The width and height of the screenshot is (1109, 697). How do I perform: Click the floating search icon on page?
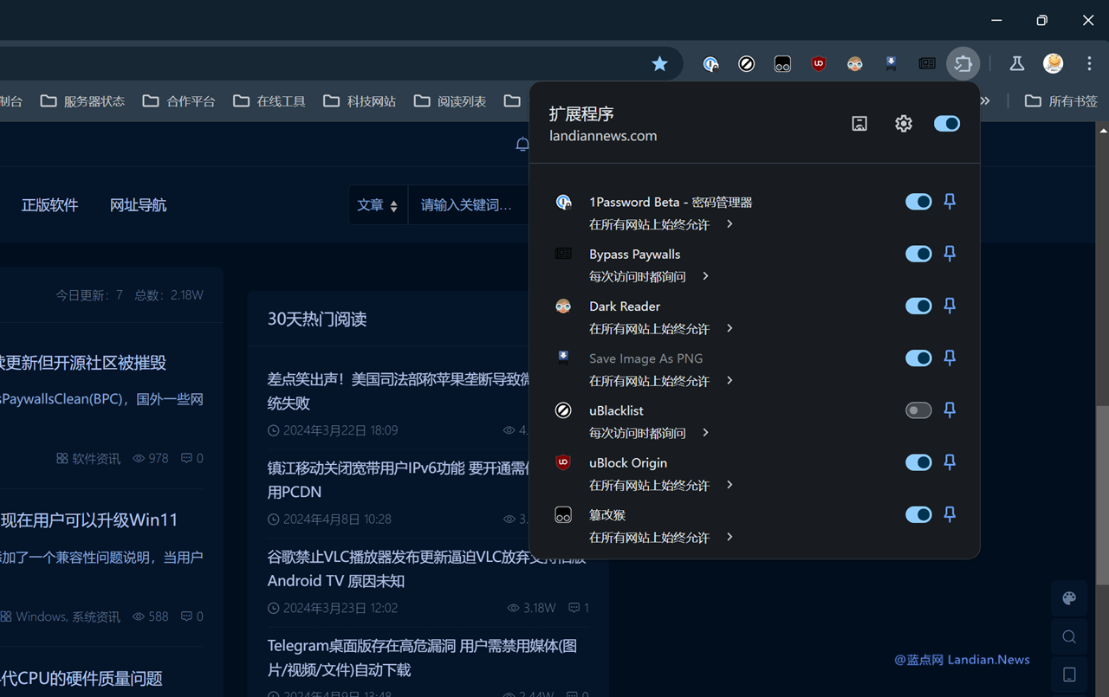[1069, 637]
